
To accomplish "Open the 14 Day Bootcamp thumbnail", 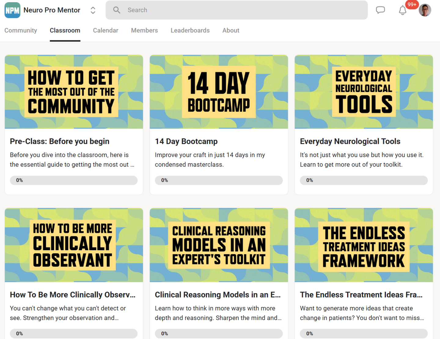I will tap(219, 92).
